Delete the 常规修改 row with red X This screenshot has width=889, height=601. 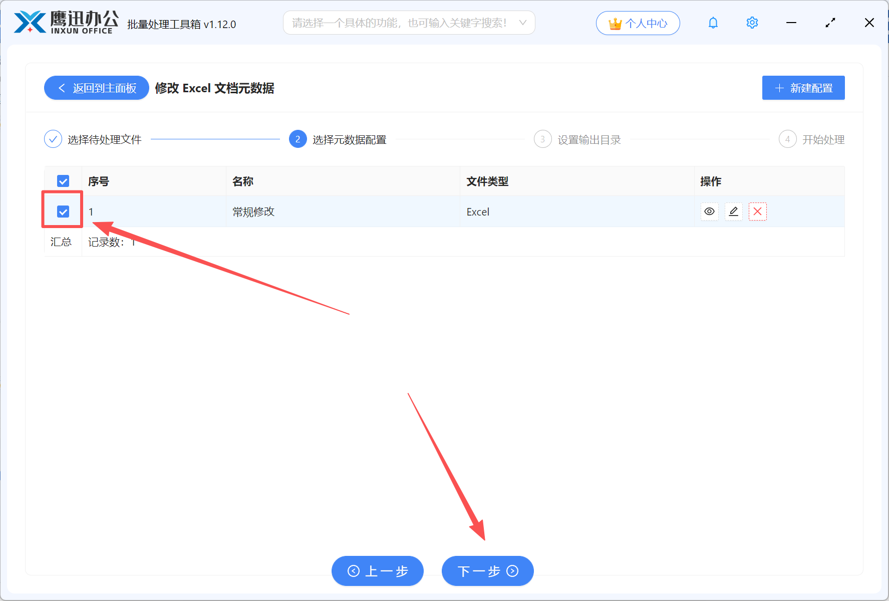[757, 212]
